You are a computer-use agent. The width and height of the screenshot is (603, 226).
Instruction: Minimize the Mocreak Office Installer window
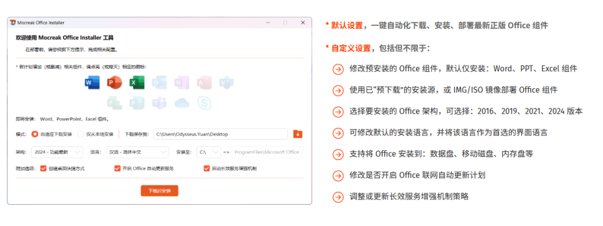click(268, 23)
